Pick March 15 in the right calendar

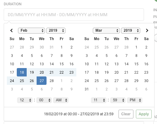coord(136,64)
